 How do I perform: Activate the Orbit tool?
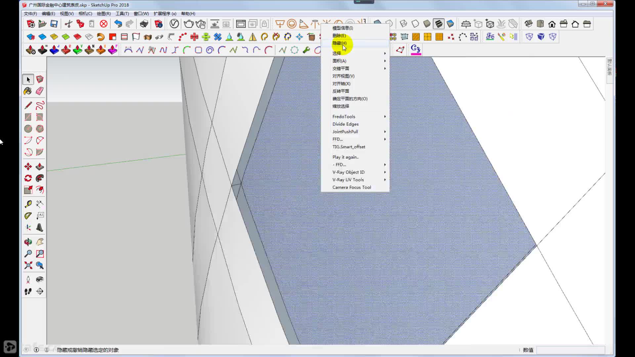point(28,242)
